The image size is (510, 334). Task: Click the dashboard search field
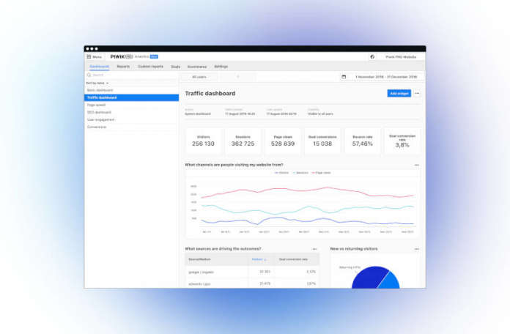(x=130, y=75)
